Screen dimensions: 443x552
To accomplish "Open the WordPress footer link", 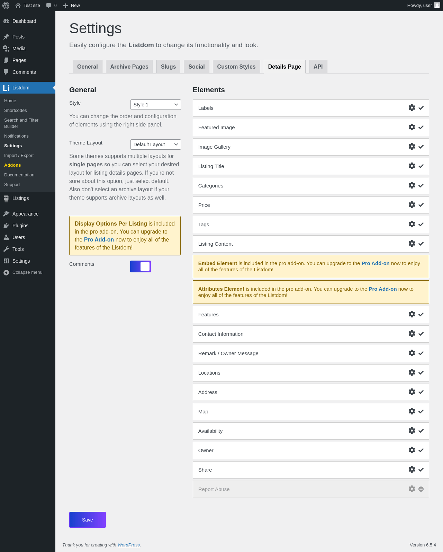I will click(x=128, y=545).
